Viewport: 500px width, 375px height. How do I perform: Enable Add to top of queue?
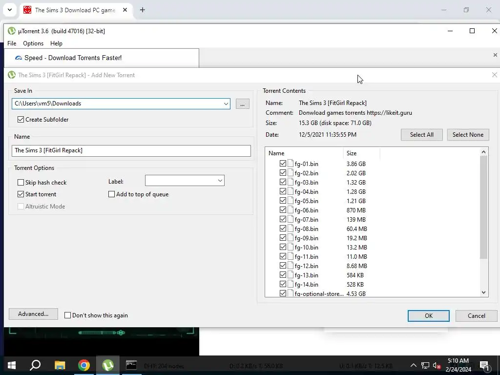[112, 194]
